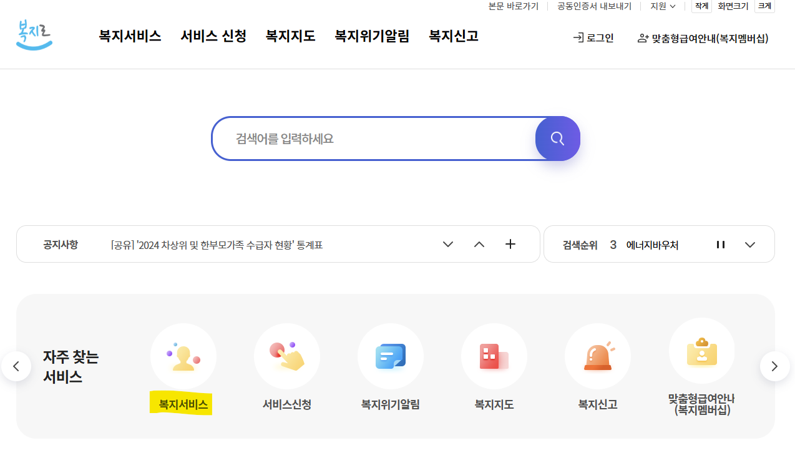Open the 복지신고 top menu
The width and height of the screenshot is (795, 453).
coord(454,36)
